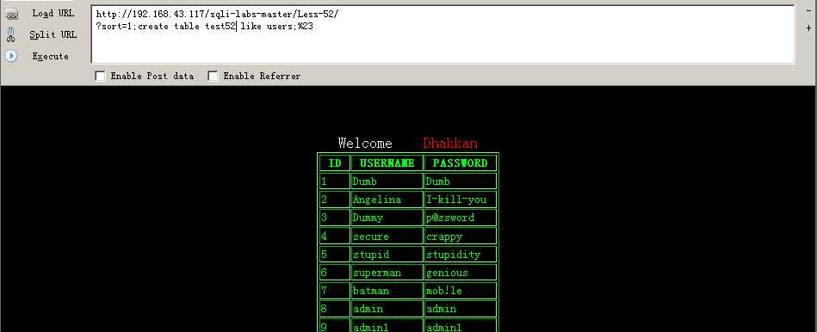The image size is (817, 332).
Task: Click the Split URL button label
Action: pos(53,35)
